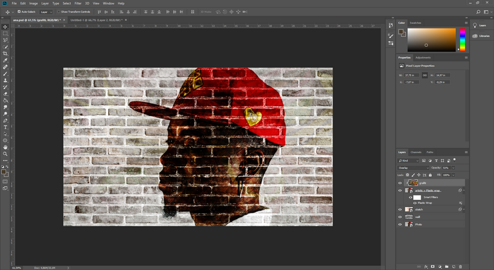Select the Crop tool
494x270 pixels.
5,53
